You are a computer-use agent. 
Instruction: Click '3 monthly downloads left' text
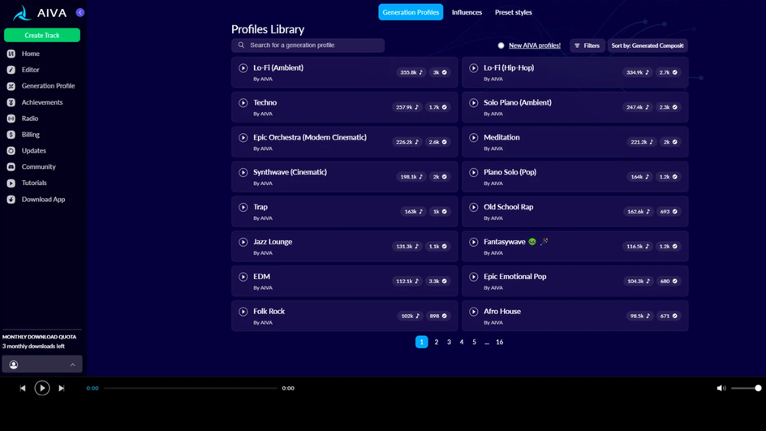[x=33, y=347]
